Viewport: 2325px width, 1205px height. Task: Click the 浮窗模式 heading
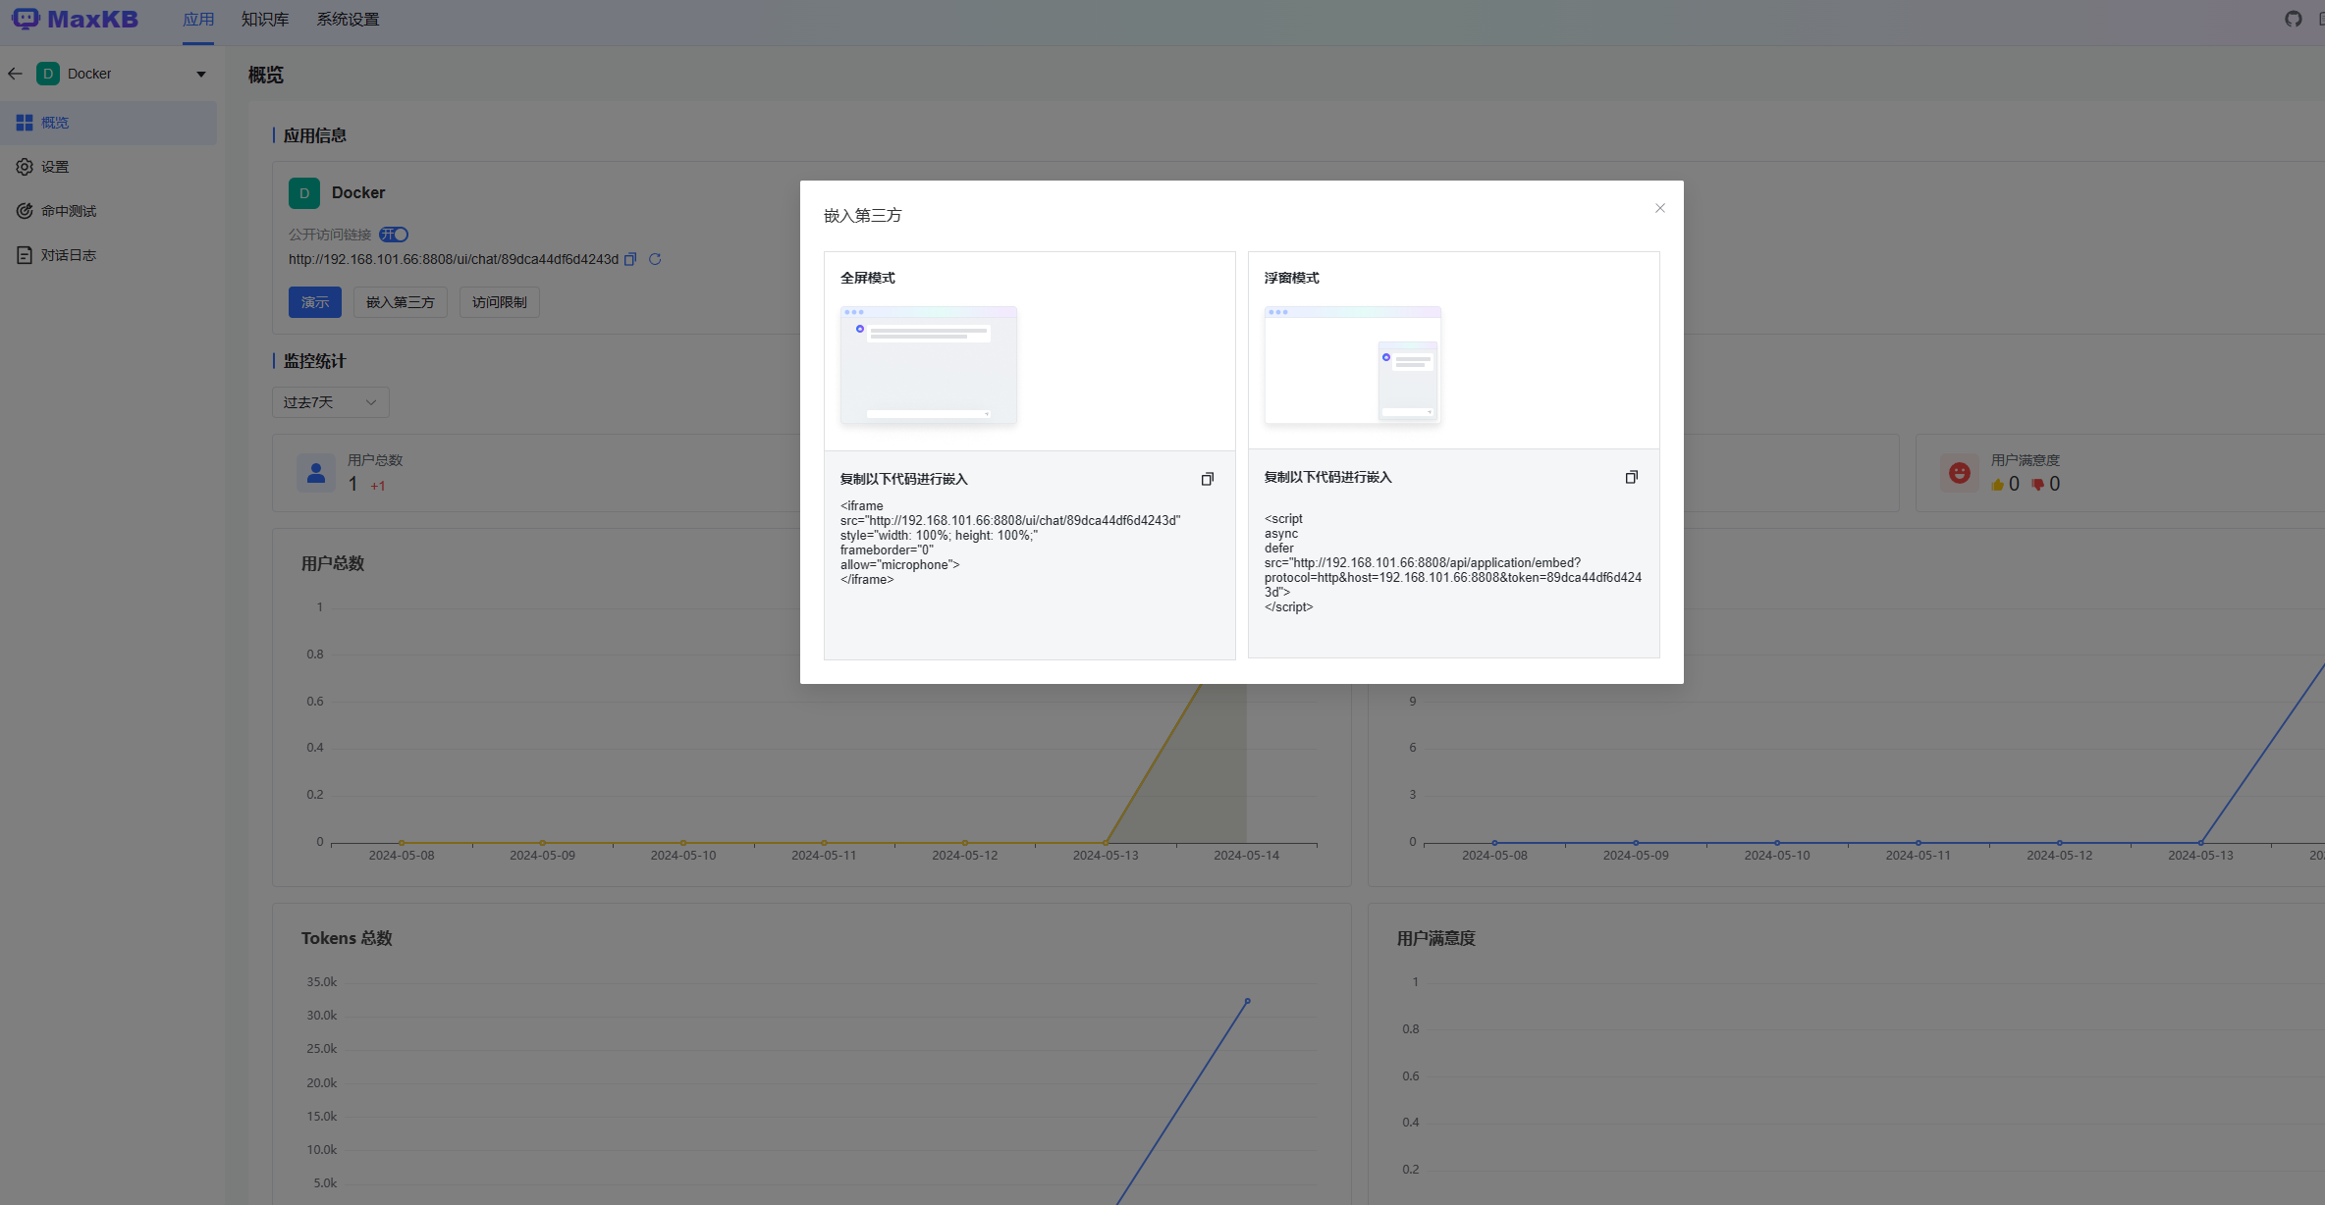pos(1292,278)
